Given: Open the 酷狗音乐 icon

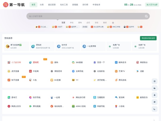Looking at the screenshot, I should [x=116, y=62].
